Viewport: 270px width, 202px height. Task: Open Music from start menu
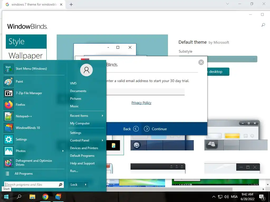pyautogui.click(x=74, y=106)
